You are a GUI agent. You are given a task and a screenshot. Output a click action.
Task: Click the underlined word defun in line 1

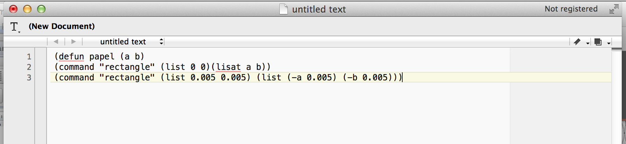(71, 57)
